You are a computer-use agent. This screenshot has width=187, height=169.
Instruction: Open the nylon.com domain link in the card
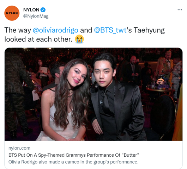(19, 148)
